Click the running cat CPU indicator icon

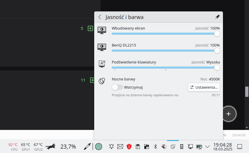coord(51,147)
